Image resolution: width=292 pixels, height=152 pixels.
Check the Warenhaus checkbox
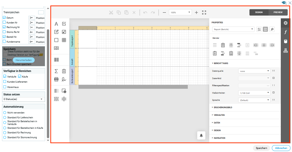pos(5,87)
